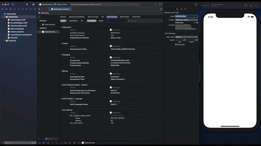The image size is (261, 146).
Task: Expand the Products folder
Action: tap(4, 41)
